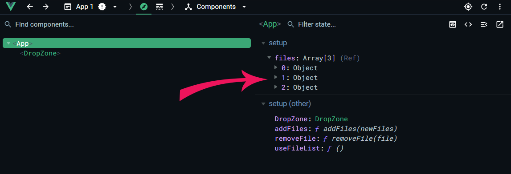Open the three-dot more menu
This screenshot has height=174, width=511.
pyautogui.click(x=500, y=7)
